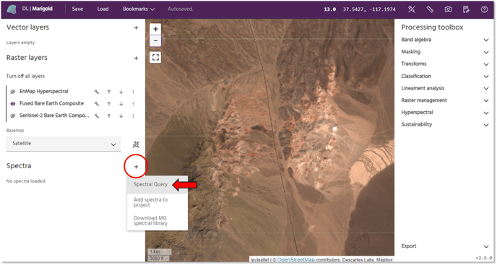Viewport: 497px width, 265px height.
Task: Zoom in on the map
Action: coord(155,29)
